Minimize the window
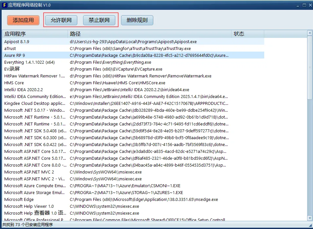Image resolution: width=313 pixels, height=229 pixels. click(298, 5)
